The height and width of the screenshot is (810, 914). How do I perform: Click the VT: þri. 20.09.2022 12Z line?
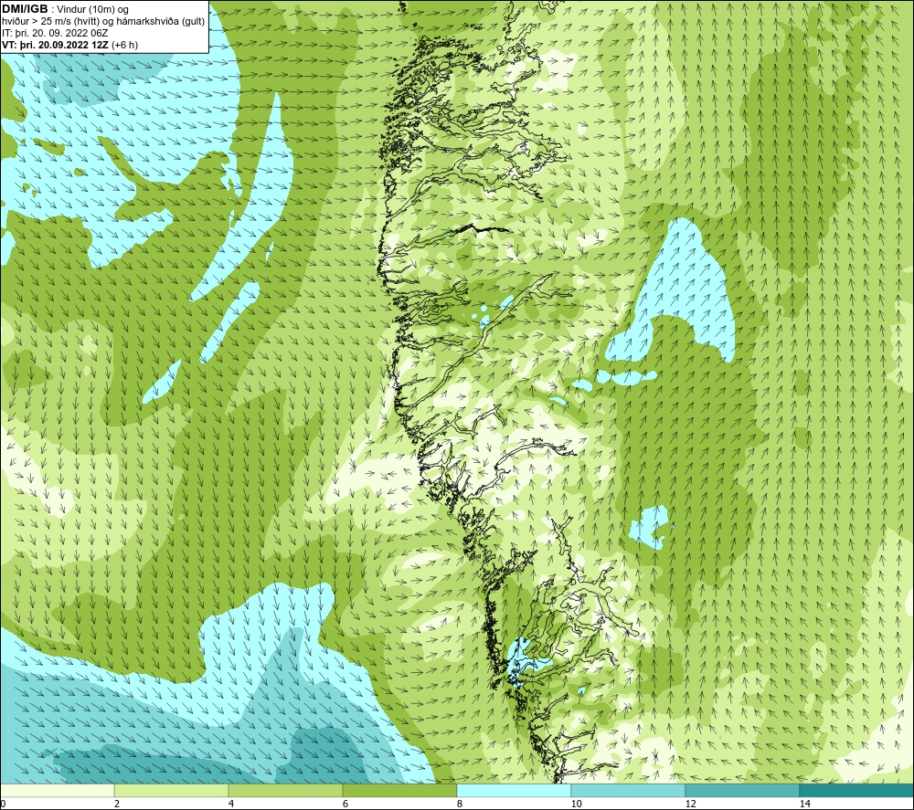click(x=70, y=45)
